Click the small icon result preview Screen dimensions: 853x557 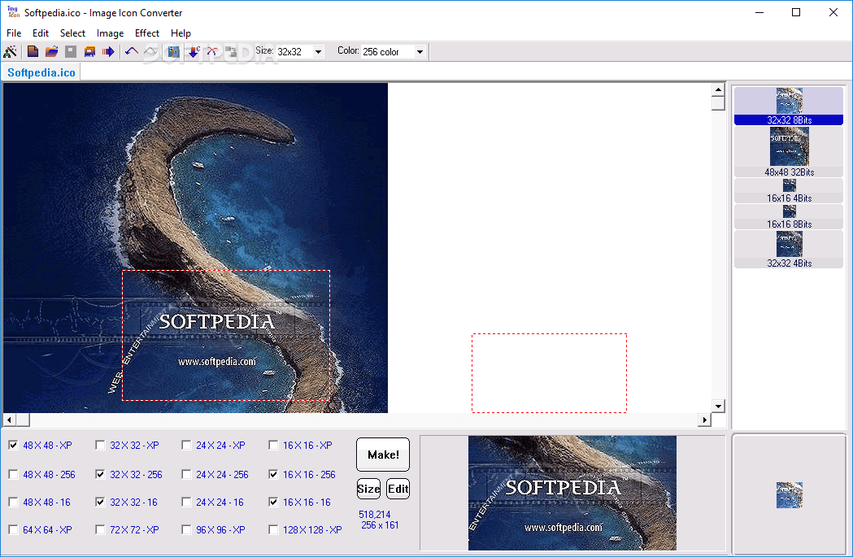(x=789, y=495)
